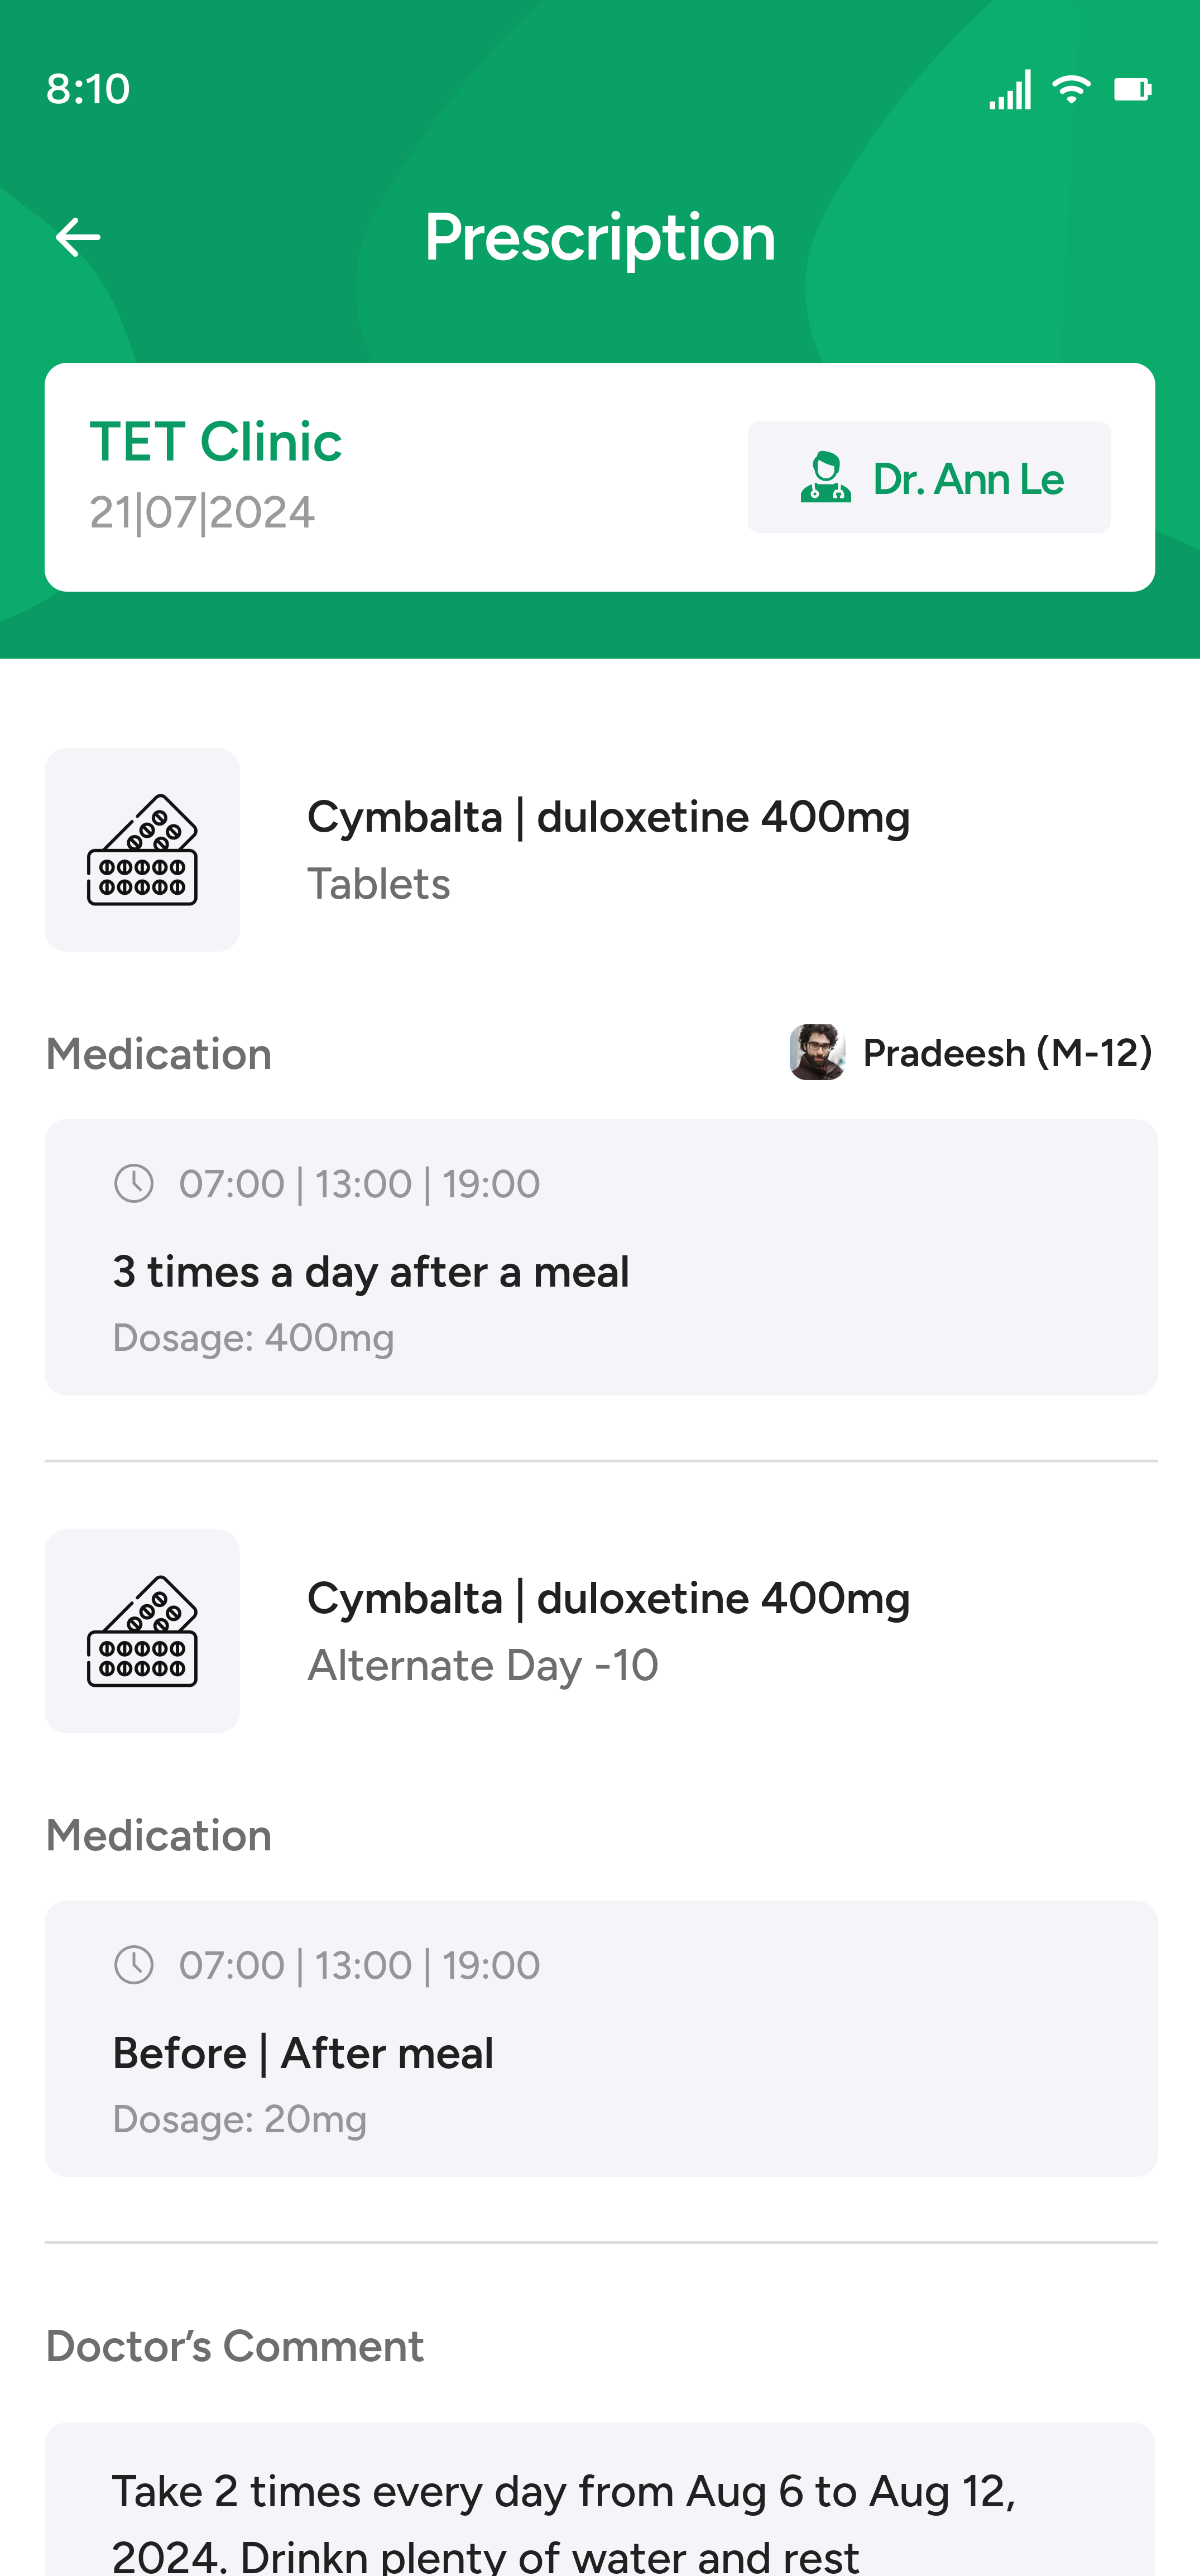Tap the 3 times a day card
The width and height of the screenshot is (1200, 2576).
(601, 1257)
